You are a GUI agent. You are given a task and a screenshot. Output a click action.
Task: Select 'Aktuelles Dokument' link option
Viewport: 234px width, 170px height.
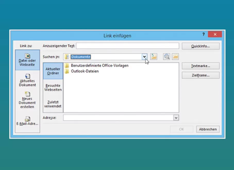[x=27, y=80]
